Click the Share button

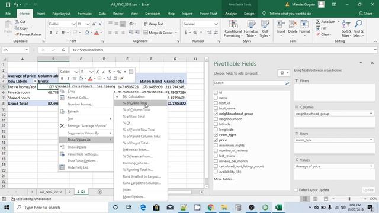(x=366, y=14)
